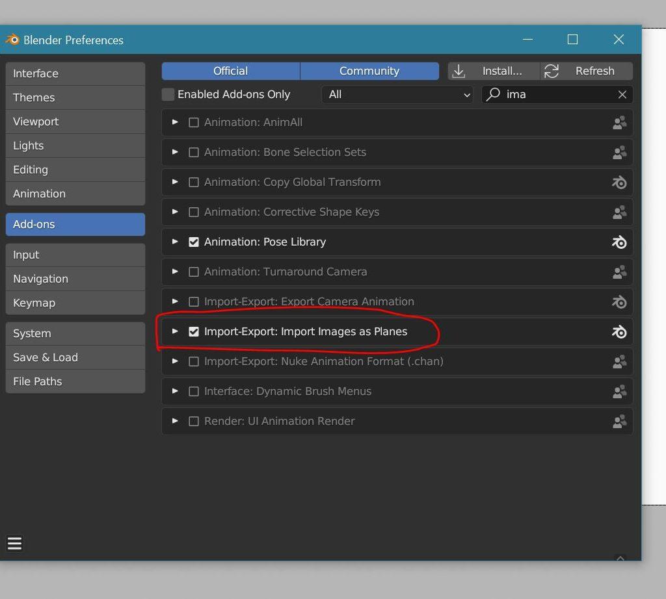Enable UI Animation Render add-on

pos(194,421)
